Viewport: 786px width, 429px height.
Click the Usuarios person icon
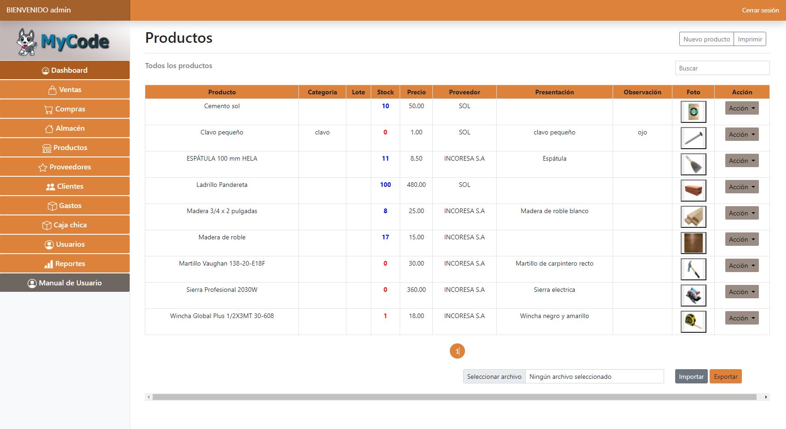pyautogui.click(x=49, y=245)
